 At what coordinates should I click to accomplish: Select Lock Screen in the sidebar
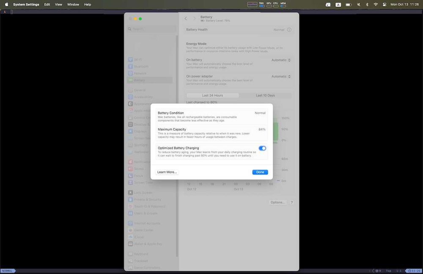pyautogui.click(x=149, y=193)
